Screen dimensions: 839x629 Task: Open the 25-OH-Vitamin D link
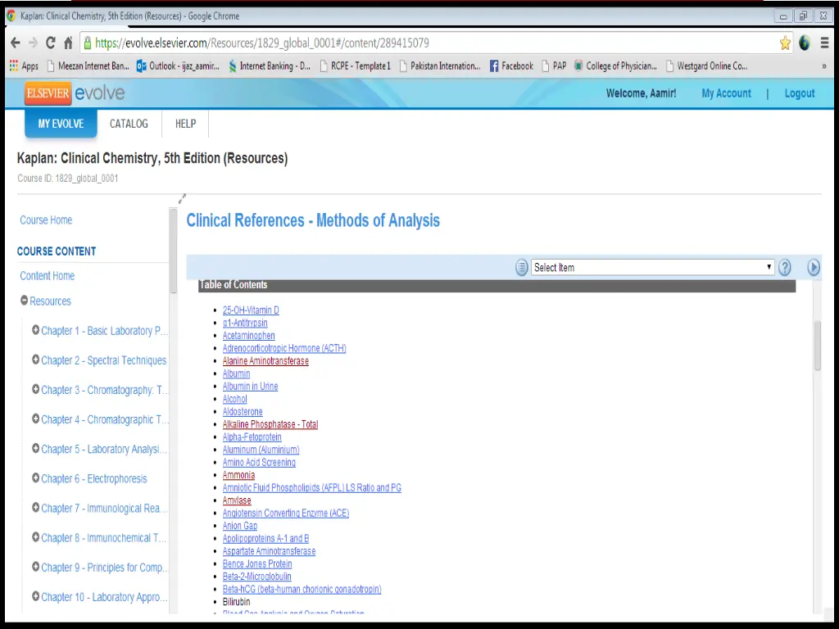coord(251,310)
